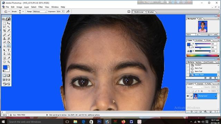This screenshot has width=221, height=124.
Task: Select the active Burn tool in toolbox
Action: coord(9,46)
